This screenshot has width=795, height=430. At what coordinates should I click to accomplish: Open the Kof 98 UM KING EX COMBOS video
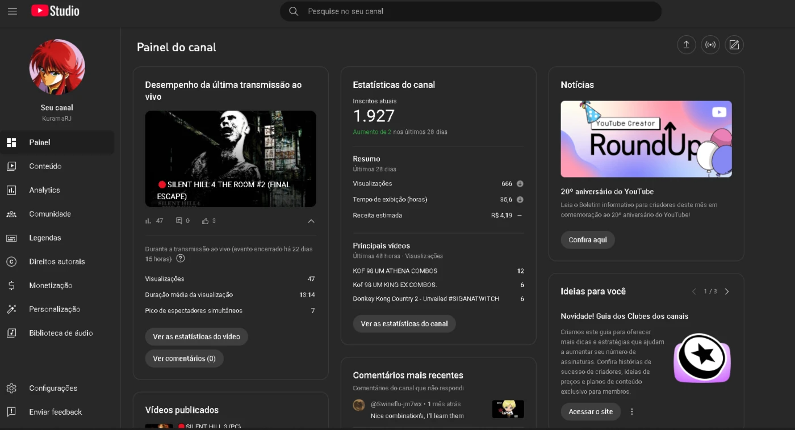(395, 285)
